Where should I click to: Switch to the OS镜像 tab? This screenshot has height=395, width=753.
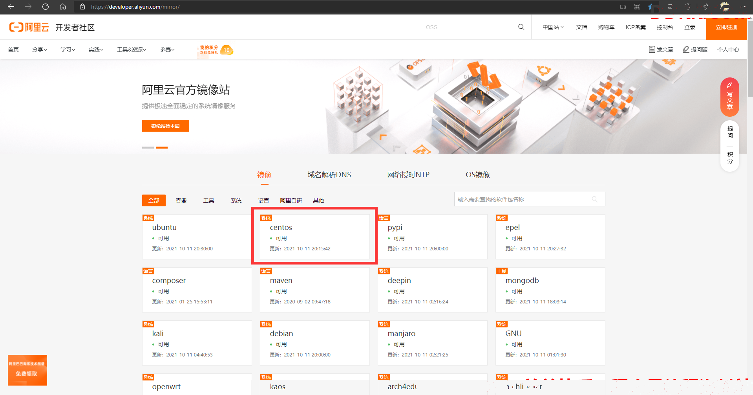tap(478, 175)
